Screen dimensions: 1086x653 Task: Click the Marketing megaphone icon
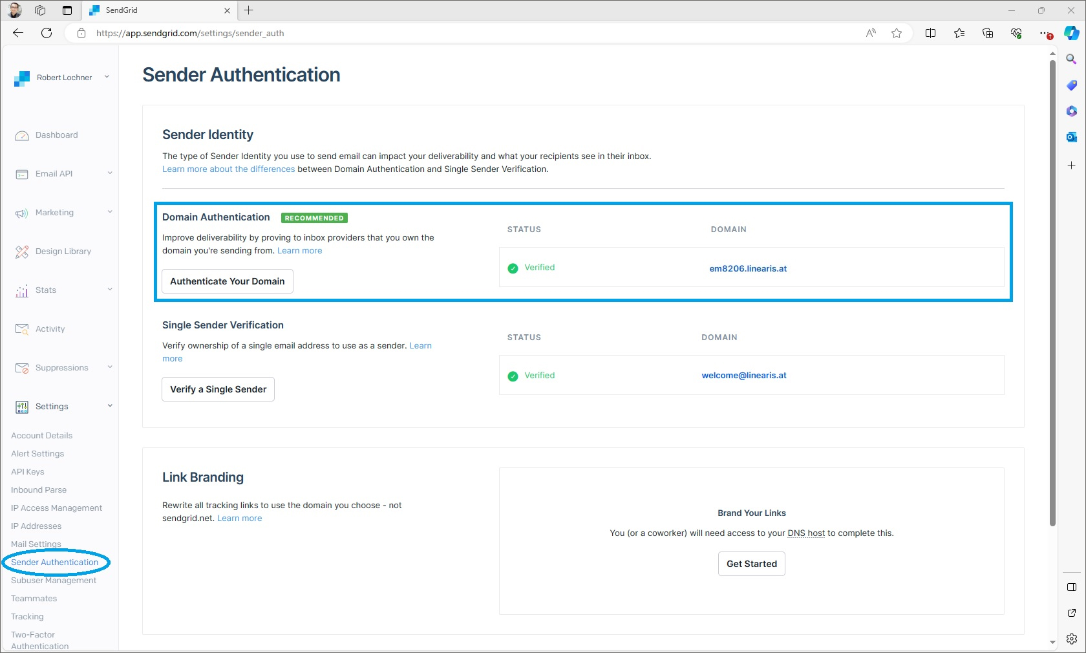pyautogui.click(x=22, y=213)
